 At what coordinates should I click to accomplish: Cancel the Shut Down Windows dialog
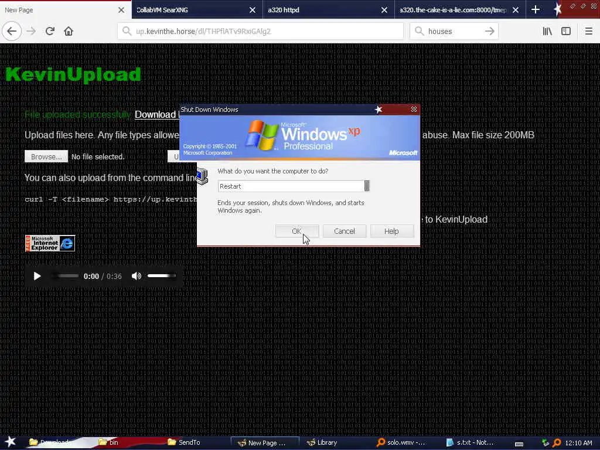(345, 231)
